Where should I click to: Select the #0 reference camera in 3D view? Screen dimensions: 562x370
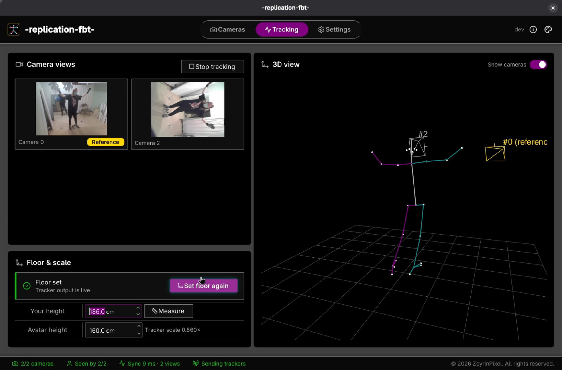pos(495,153)
